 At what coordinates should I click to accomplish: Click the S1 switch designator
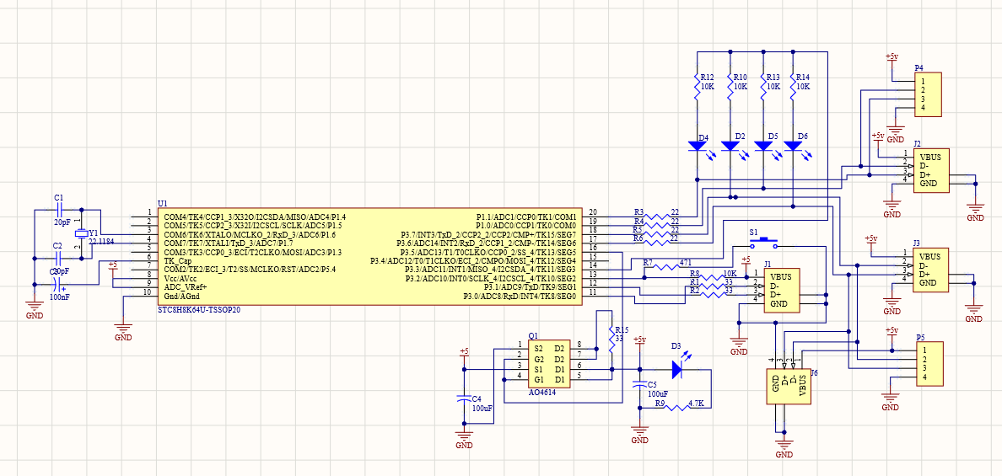point(753,233)
